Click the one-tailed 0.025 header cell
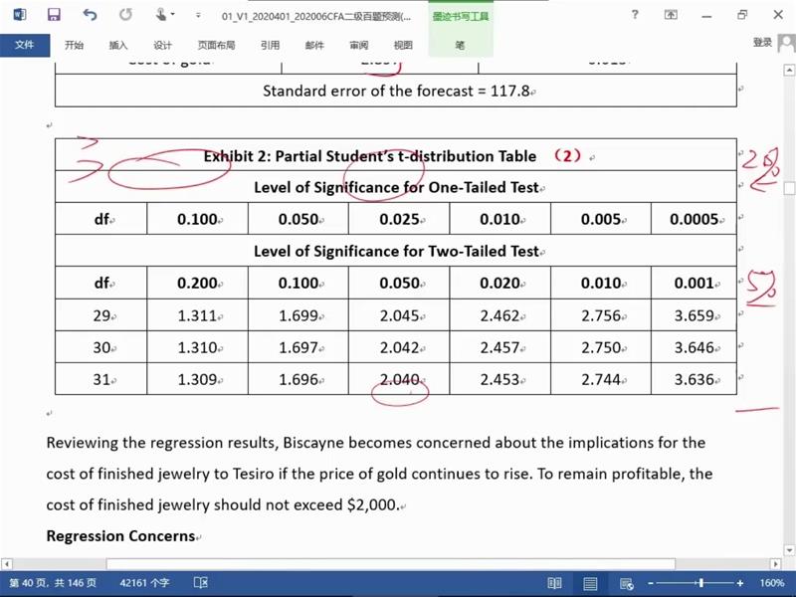Viewport: 796px width, 597px height. [x=399, y=219]
